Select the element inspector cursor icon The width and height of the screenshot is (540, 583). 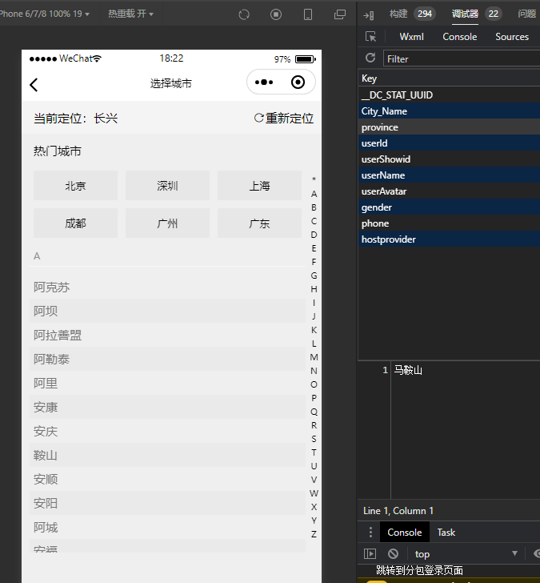pos(370,37)
